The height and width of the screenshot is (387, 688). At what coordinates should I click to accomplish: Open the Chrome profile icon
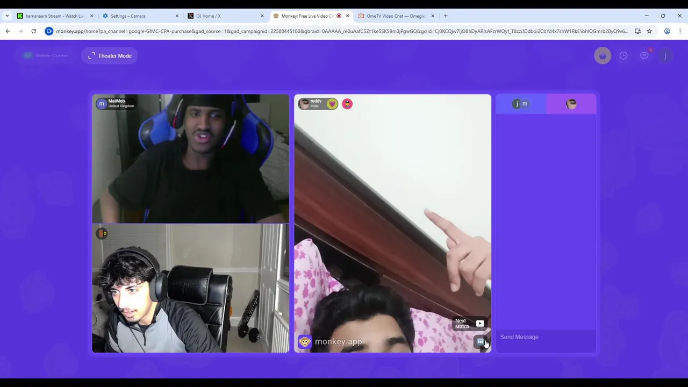(x=667, y=31)
